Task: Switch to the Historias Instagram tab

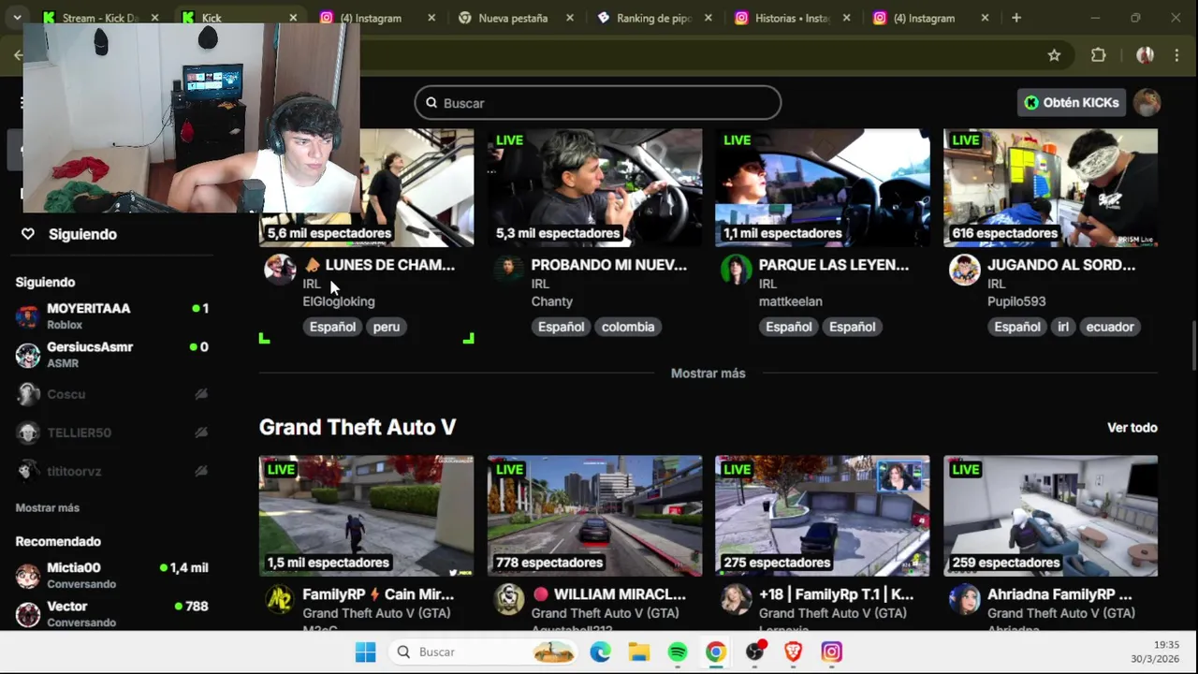Action: [x=792, y=18]
